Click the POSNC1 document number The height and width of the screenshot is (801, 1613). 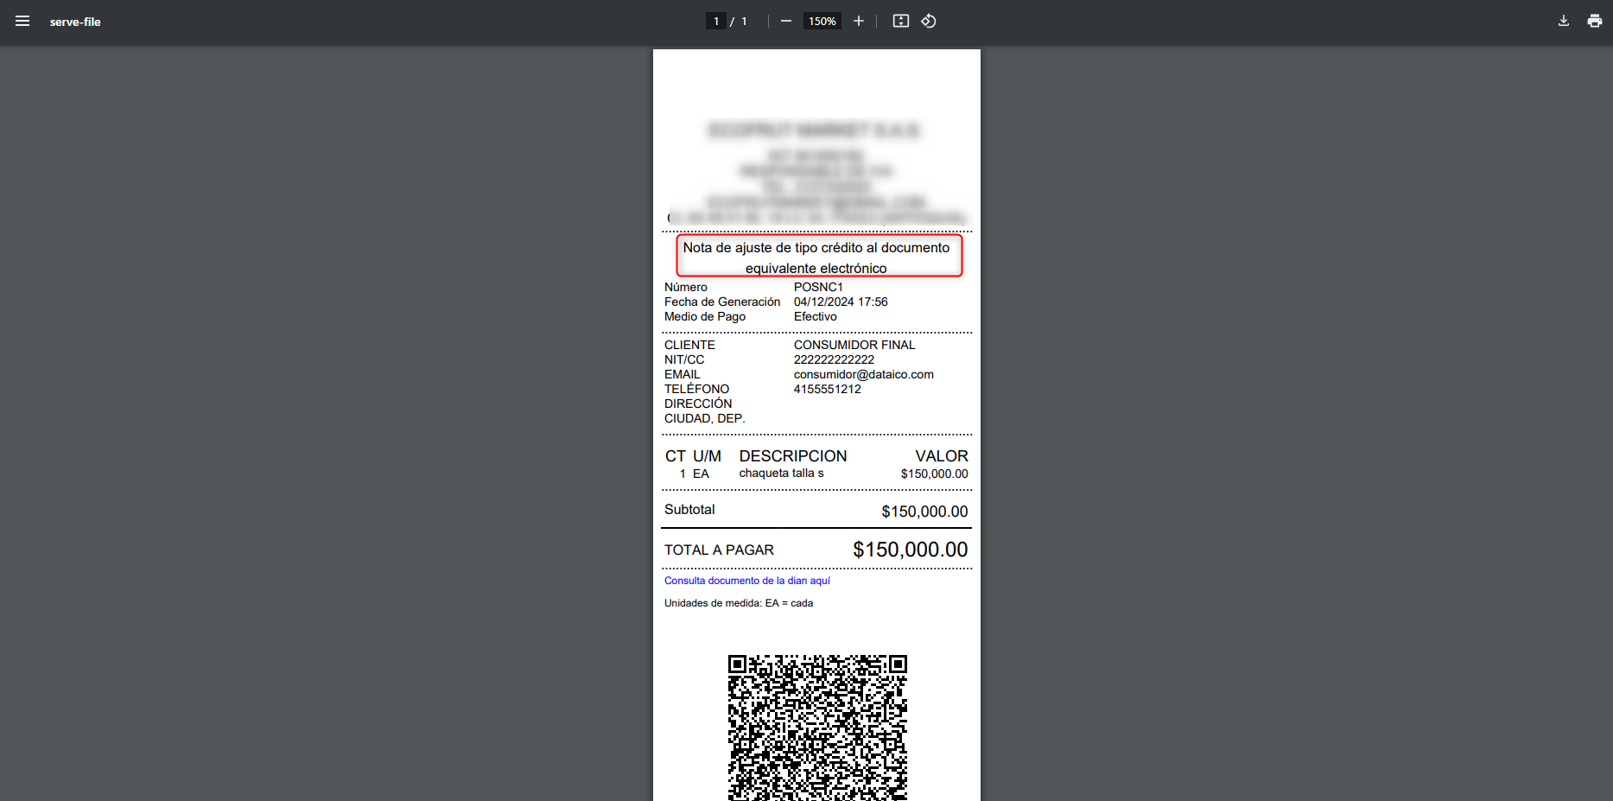click(x=817, y=287)
